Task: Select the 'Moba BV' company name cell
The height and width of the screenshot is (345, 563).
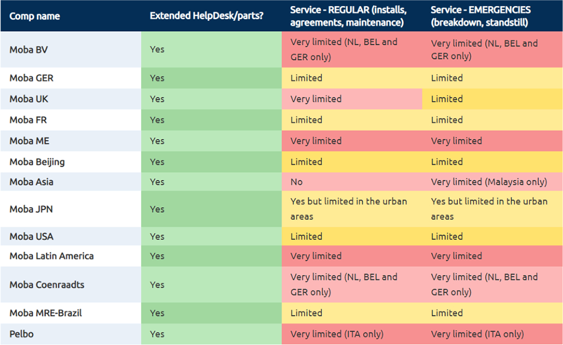Action: 28,49
